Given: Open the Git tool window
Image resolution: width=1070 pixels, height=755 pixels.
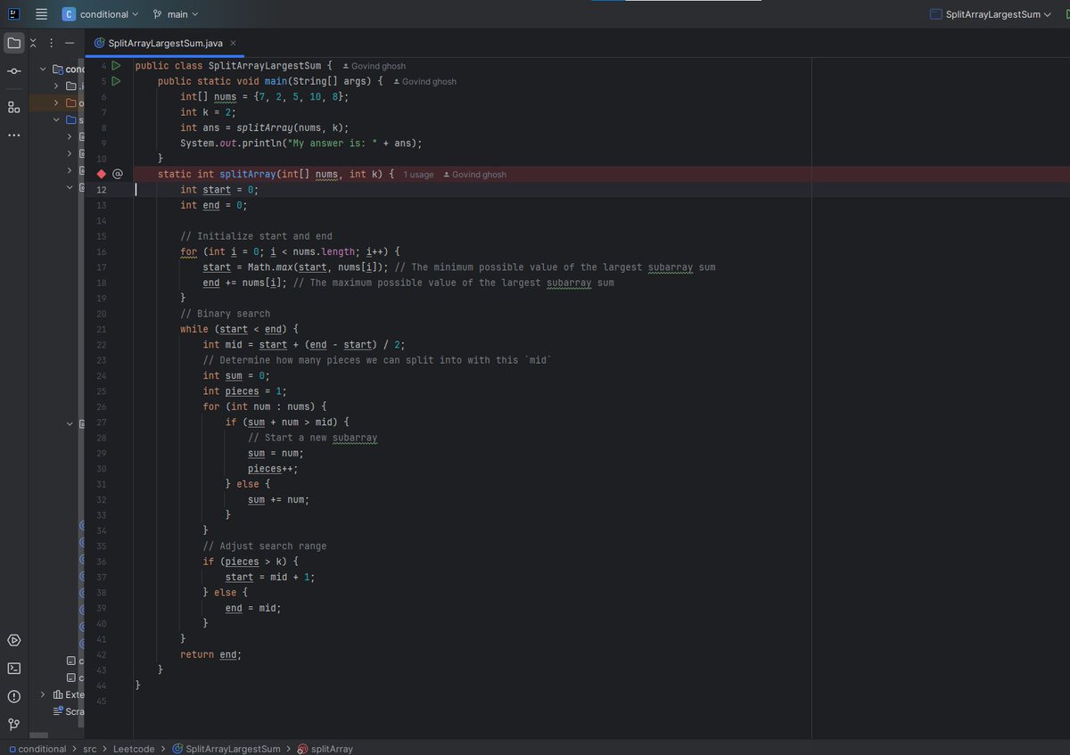Looking at the screenshot, I should (14, 724).
